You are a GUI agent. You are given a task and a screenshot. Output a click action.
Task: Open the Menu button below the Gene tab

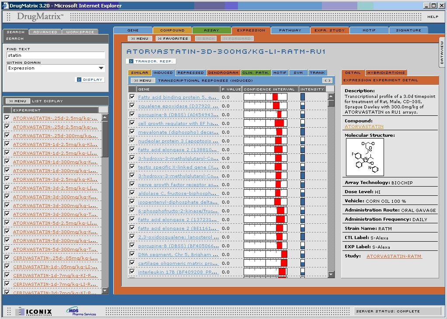pos(140,38)
